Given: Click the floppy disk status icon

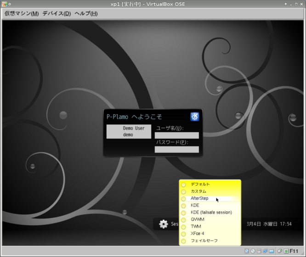Looking at the screenshot, I should (259, 251).
